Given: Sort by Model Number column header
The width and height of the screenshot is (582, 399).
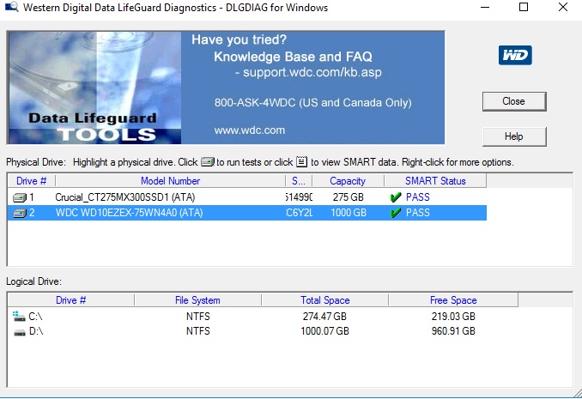Looking at the screenshot, I should [x=170, y=181].
